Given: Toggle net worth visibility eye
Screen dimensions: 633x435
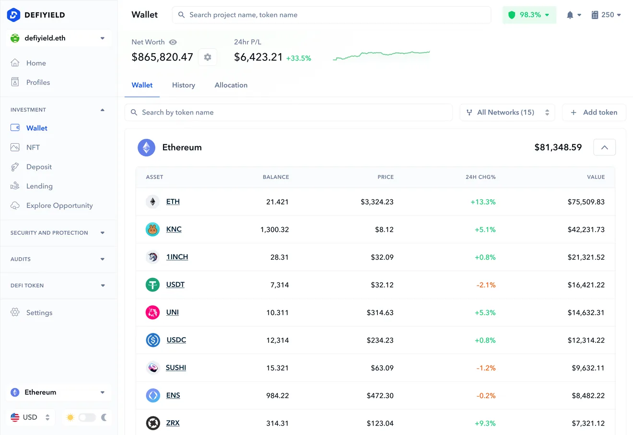Looking at the screenshot, I should click(x=173, y=42).
